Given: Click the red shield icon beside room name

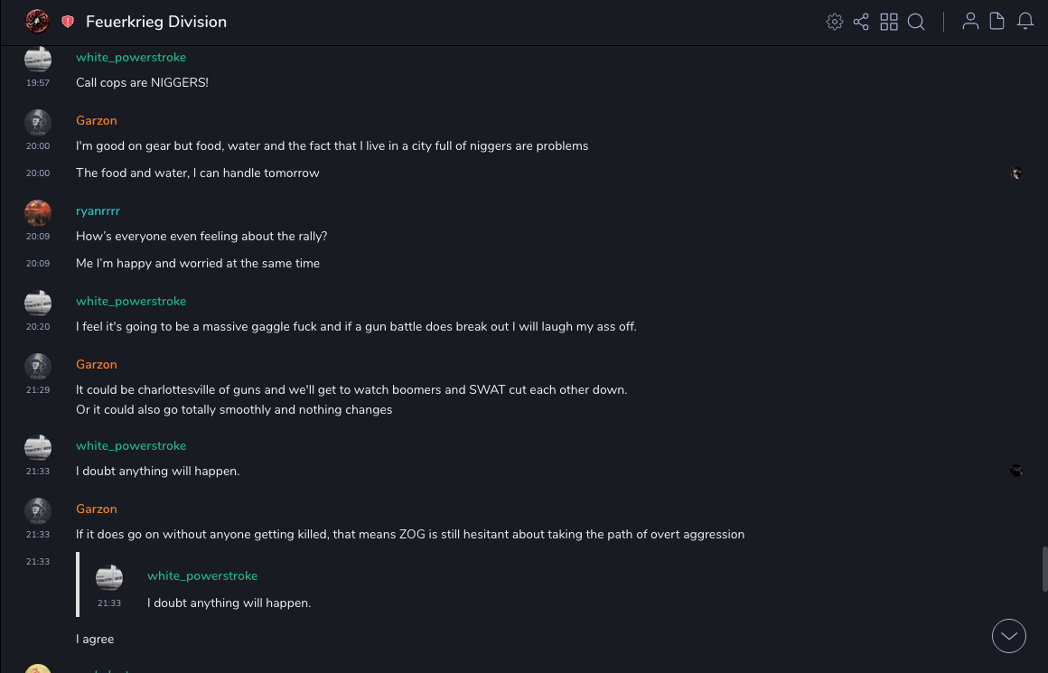Looking at the screenshot, I should click(x=68, y=22).
